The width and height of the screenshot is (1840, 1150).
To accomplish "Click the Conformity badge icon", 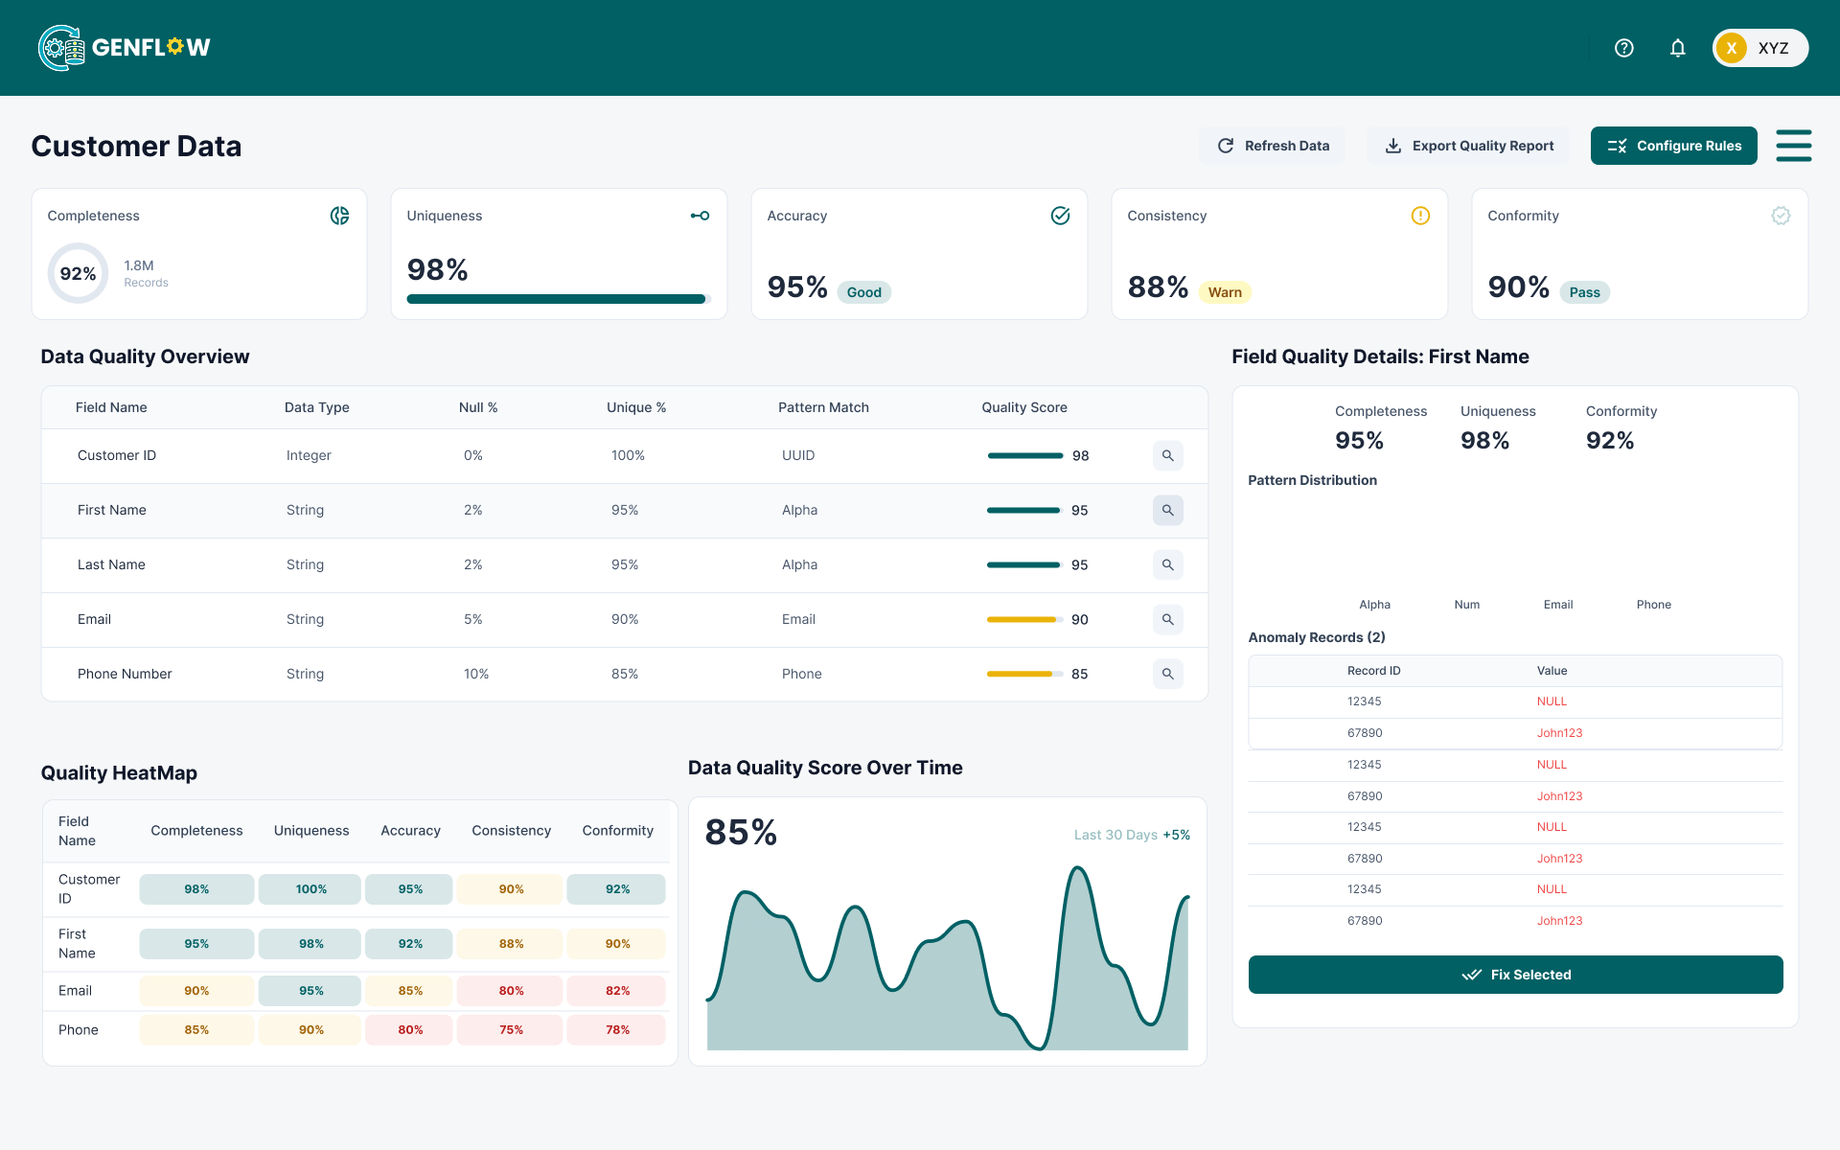I will [1781, 216].
